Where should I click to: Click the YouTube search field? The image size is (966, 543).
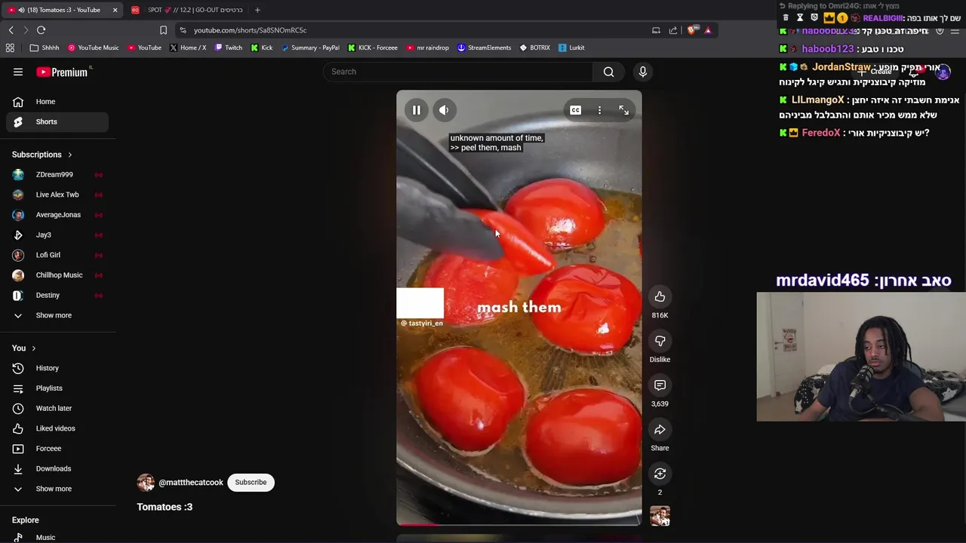click(x=458, y=72)
